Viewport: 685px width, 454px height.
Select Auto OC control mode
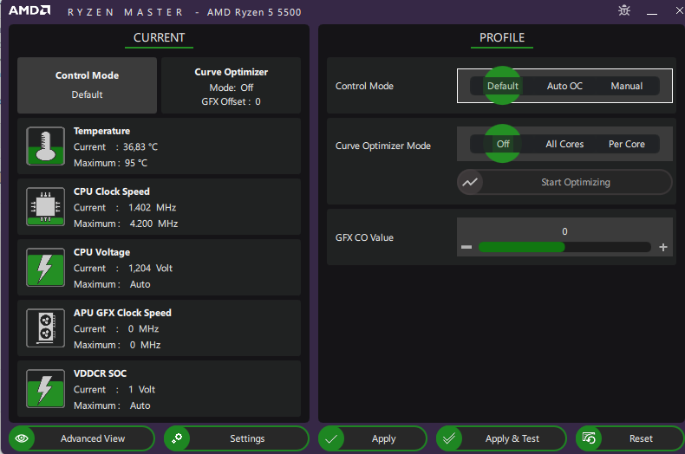(564, 86)
